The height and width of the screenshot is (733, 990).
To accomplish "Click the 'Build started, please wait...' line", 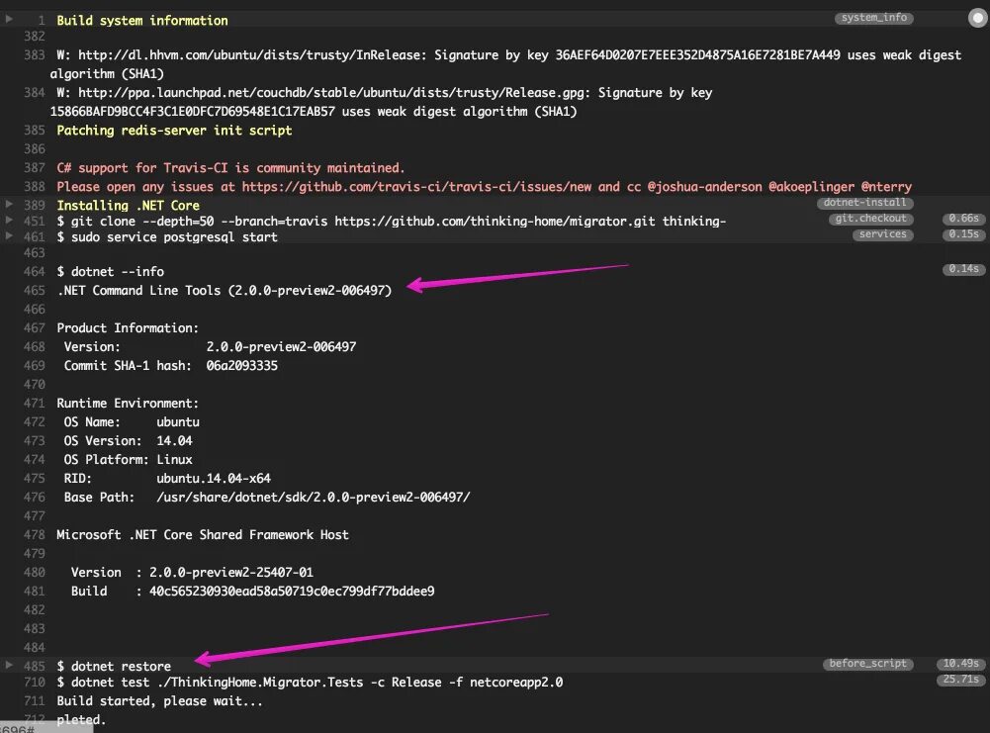I will (x=159, y=701).
